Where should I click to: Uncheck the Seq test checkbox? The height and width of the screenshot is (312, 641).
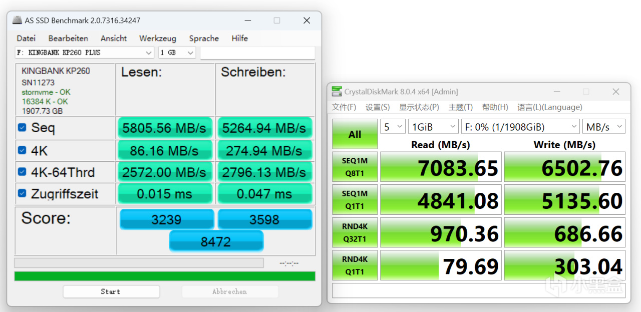(x=22, y=128)
